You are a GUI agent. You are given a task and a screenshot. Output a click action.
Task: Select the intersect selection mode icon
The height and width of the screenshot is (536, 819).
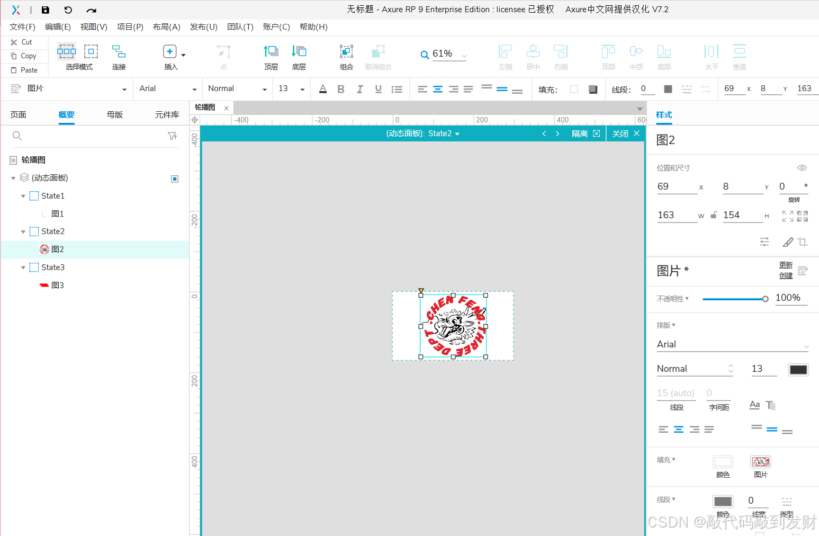(x=66, y=51)
